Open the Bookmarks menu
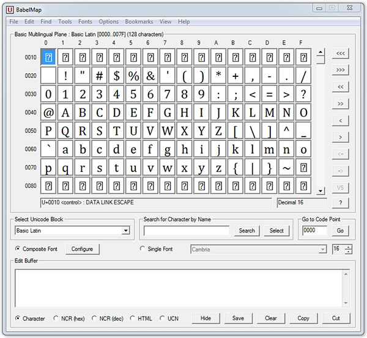The image size is (367, 338). pos(139,21)
